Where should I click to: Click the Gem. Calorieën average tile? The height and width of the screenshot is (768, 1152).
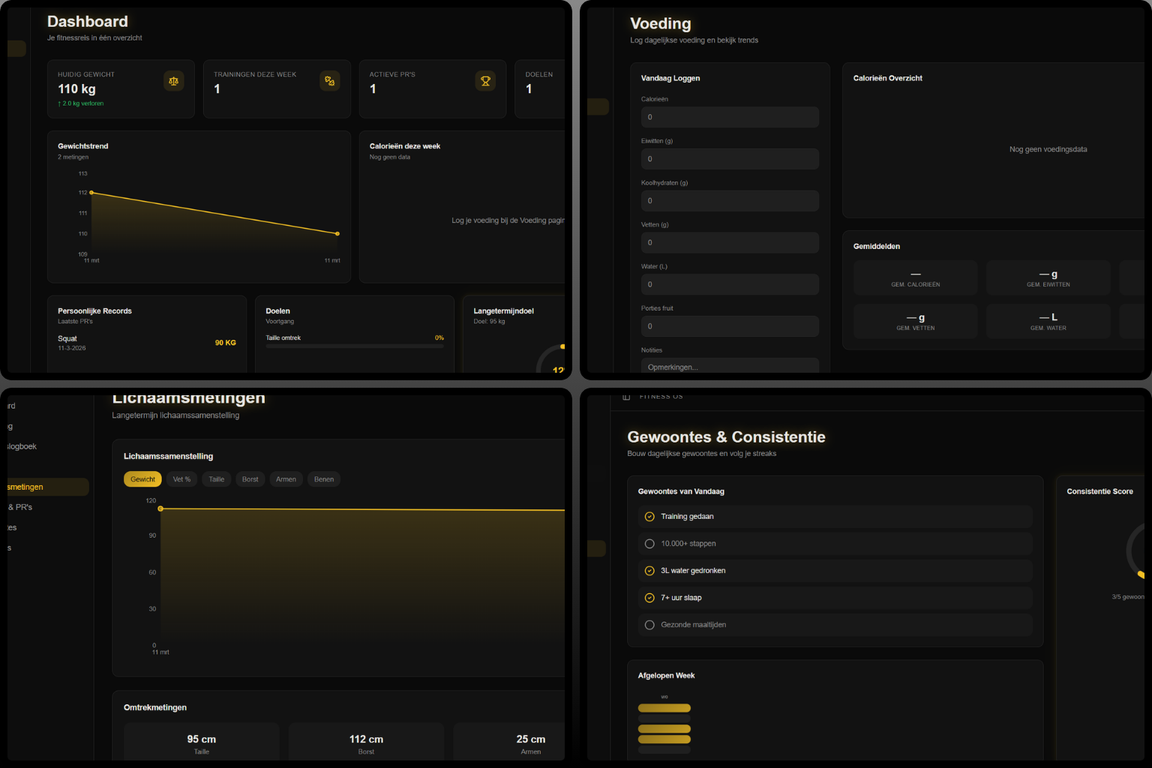tap(916, 277)
